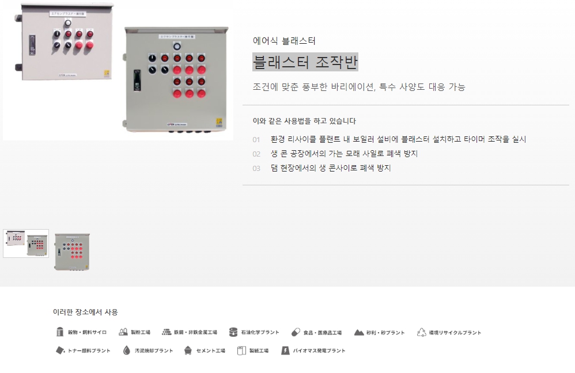Click the toner pigment plant icon
This screenshot has height=373, width=575.
(60, 351)
